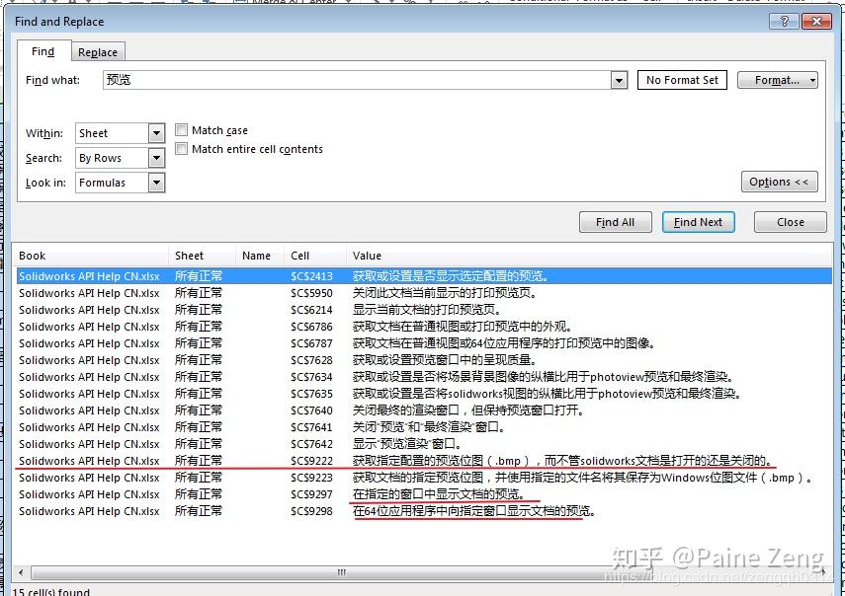The width and height of the screenshot is (845, 596).
Task: Switch to the Replace tab
Action: (x=98, y=52)
